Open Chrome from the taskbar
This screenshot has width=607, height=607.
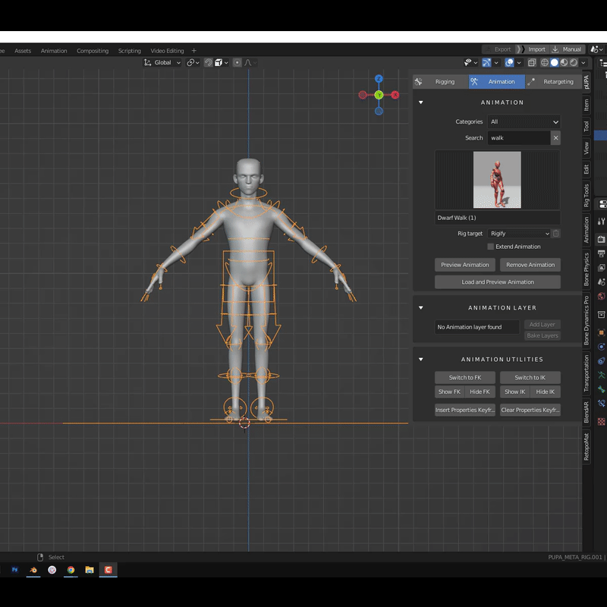[71, 569]
